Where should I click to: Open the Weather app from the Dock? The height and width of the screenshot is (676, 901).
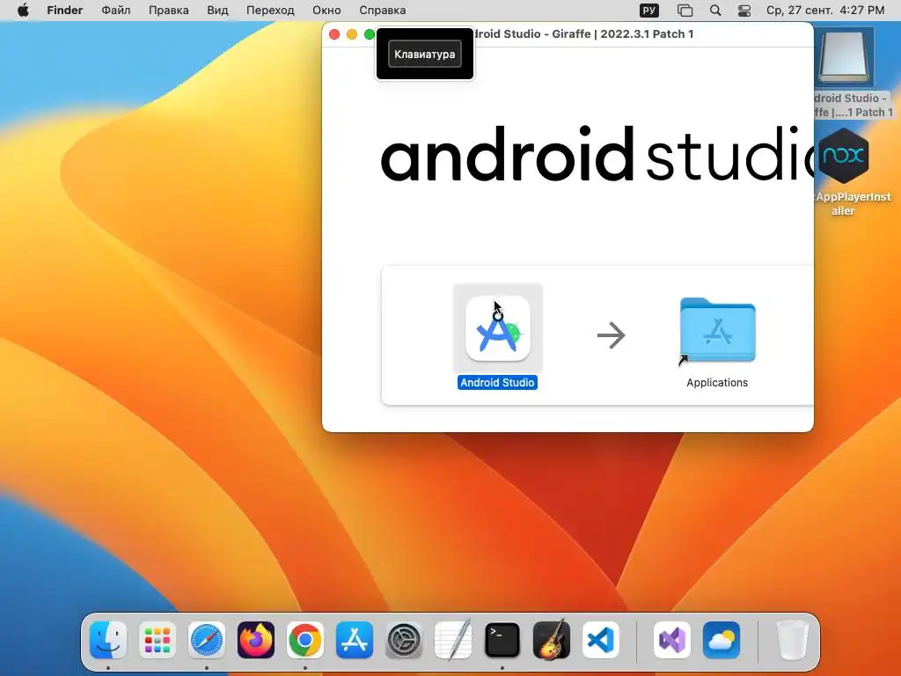click(x=722, y=639)
